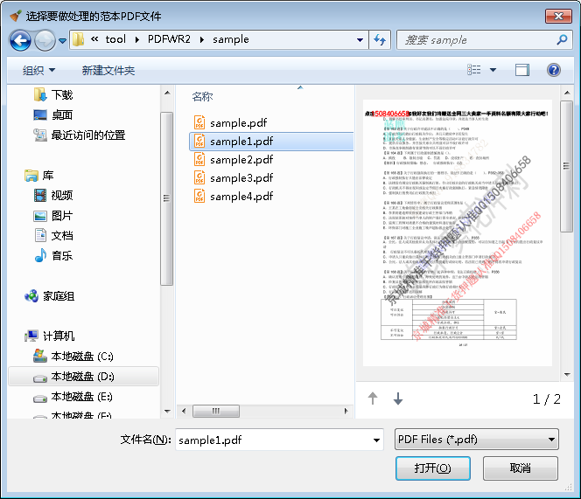
Task: Click the PDF icon of sample3.pdf
Action: tap(199, 177)
